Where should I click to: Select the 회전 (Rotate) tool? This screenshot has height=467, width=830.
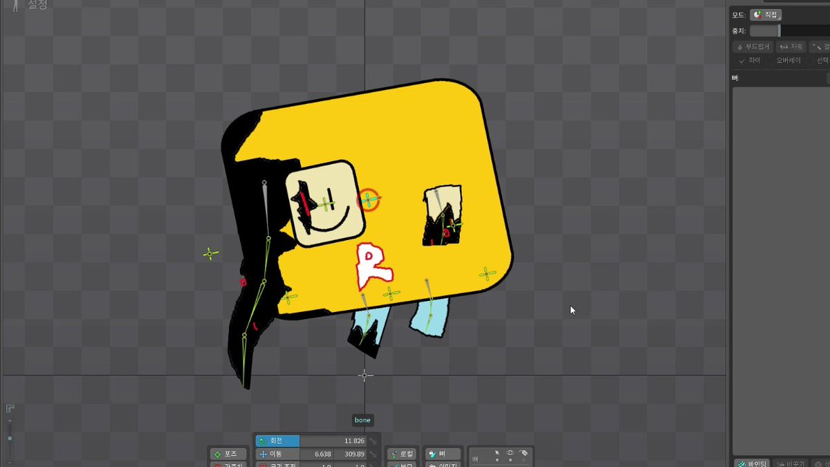coord(277,441)
